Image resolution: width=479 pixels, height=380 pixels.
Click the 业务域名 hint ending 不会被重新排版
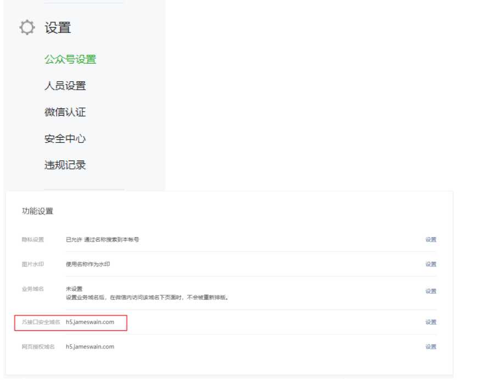pyautogui.click(x=147, y=297)
